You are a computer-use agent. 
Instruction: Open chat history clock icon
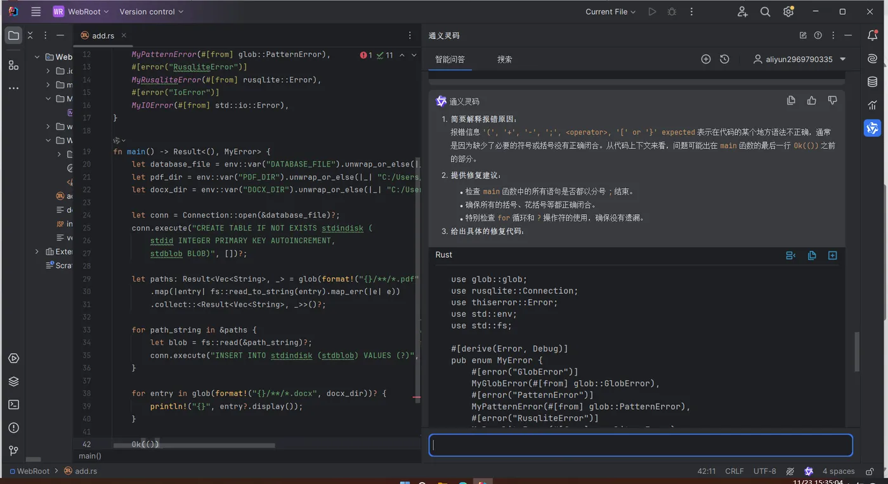[724, 59]
